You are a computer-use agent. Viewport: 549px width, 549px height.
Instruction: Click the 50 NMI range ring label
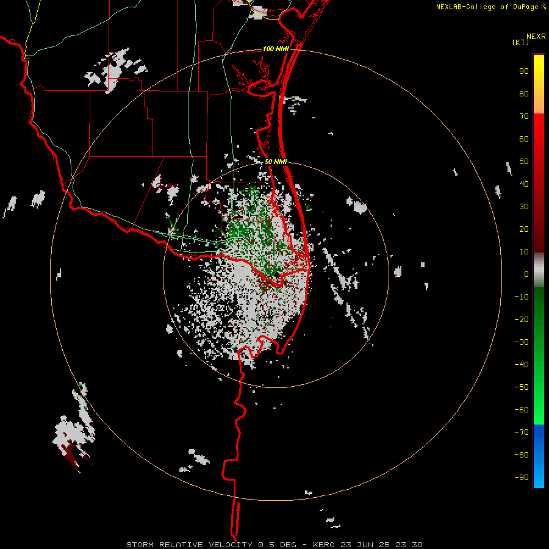point(276,162)
